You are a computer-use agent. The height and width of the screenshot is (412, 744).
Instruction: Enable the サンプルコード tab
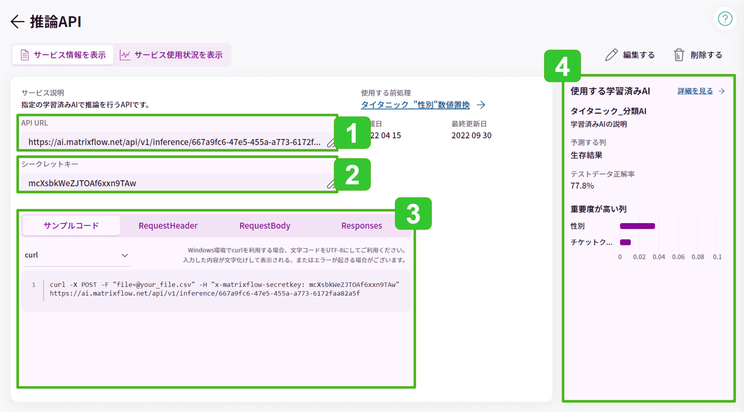(x=71, y=225)
